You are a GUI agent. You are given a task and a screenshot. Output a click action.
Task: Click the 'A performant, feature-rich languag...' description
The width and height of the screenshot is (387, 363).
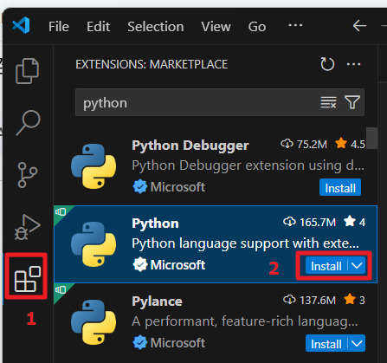click(x=245, y=321)
